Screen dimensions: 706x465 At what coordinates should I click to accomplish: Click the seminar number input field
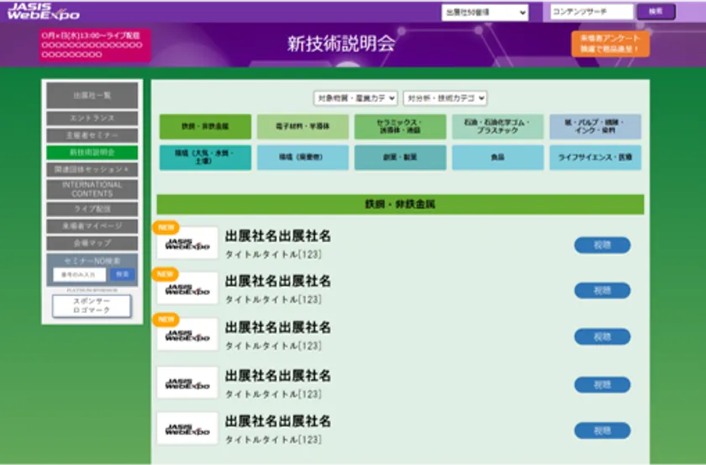[x=81, y=274]
